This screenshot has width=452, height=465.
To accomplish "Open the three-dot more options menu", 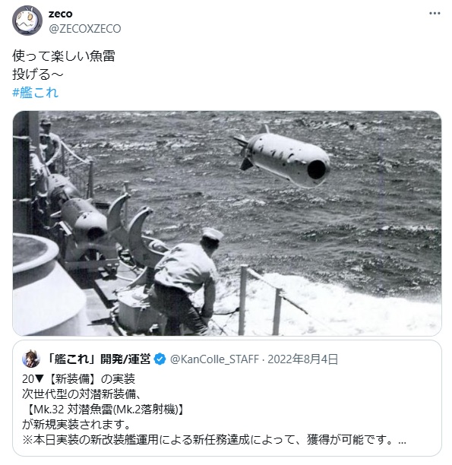I will coord(435,14).
